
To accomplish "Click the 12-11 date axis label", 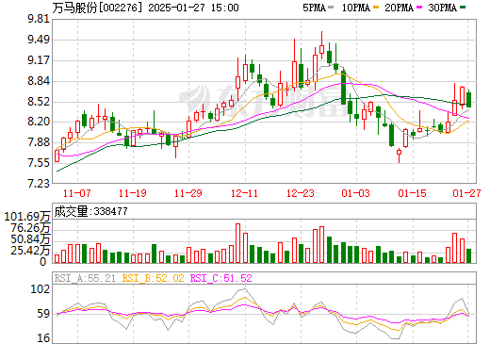I will click(244, 193).
